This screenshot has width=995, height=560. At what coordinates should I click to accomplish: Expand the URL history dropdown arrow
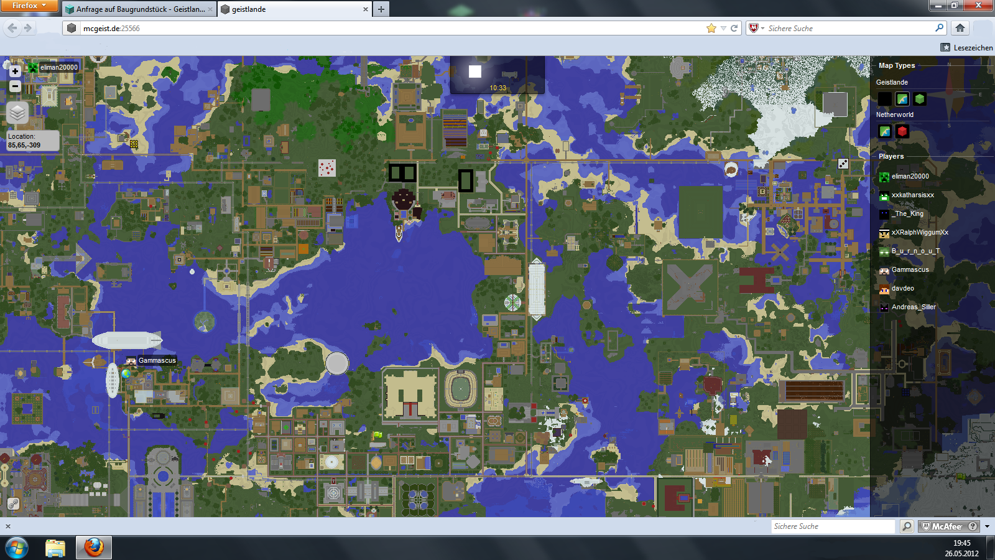(x=723, y=28)
